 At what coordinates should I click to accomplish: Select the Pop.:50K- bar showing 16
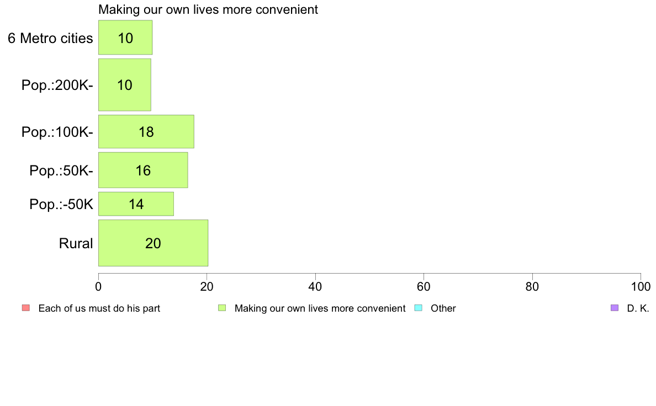pos(143,170)
